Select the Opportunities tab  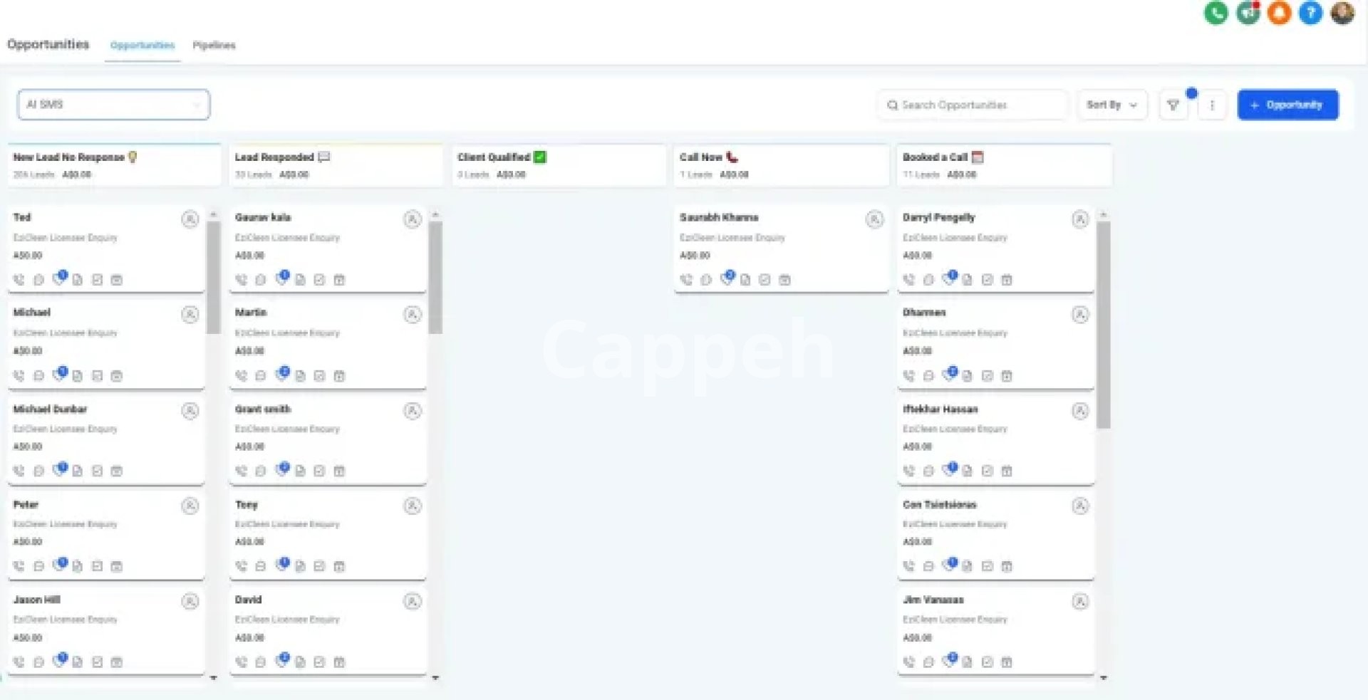coord(142,45)
